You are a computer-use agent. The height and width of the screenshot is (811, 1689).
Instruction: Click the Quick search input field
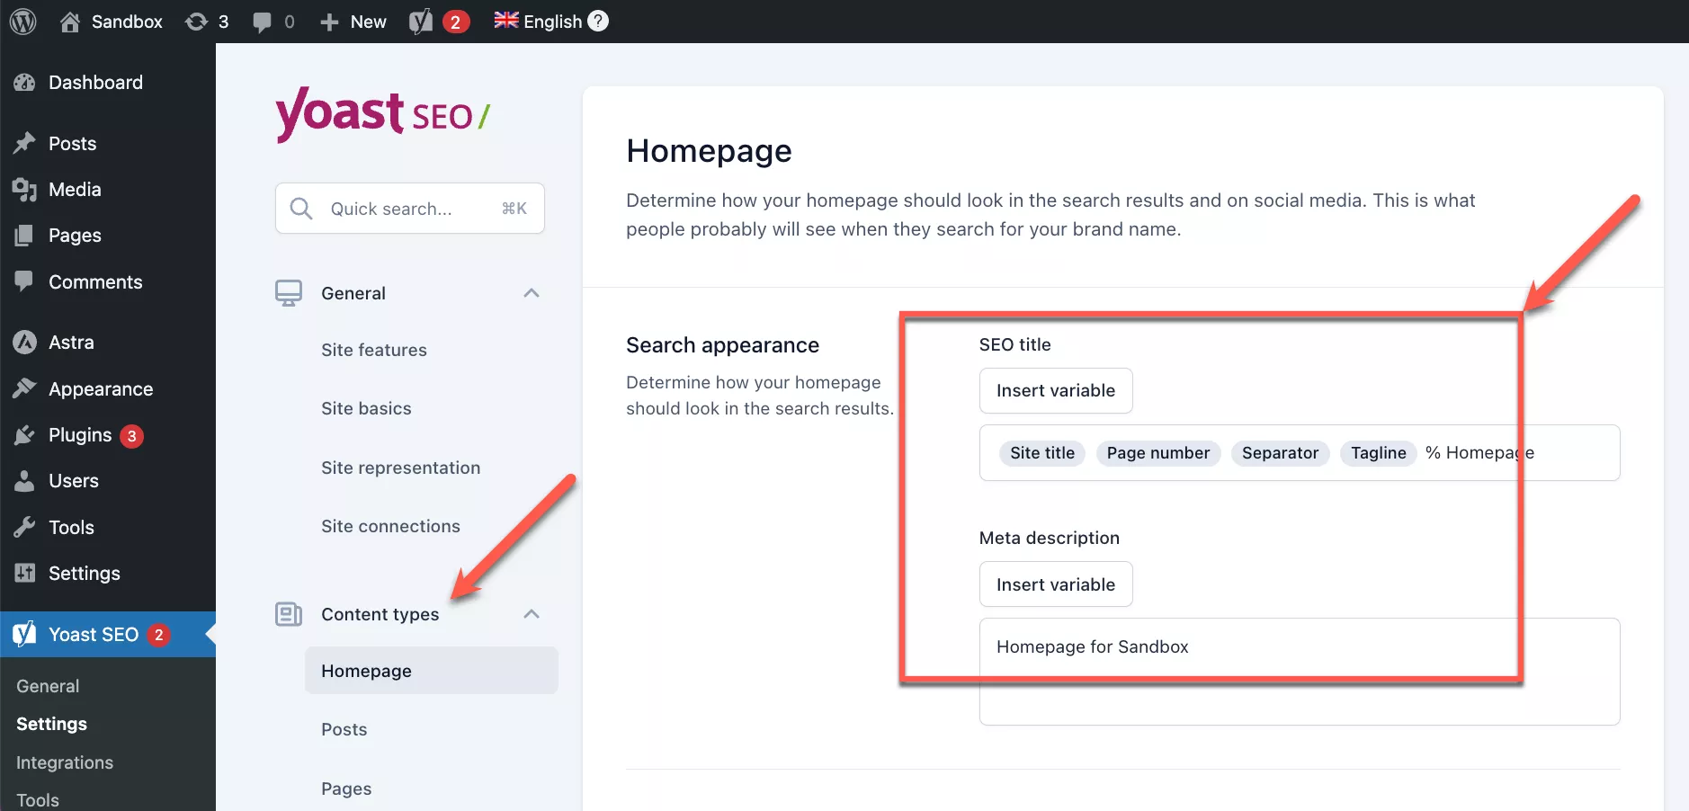(x=409, y=208)
